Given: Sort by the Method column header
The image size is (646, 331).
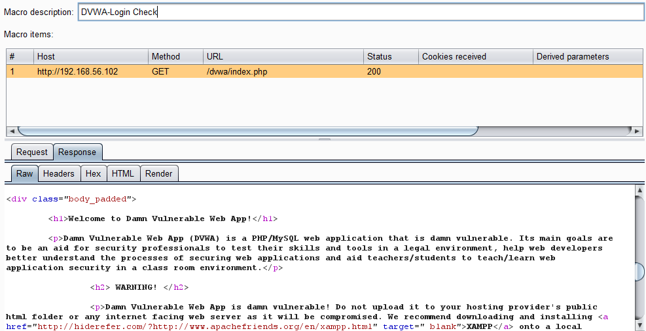Looking at the screenshot, I should [x=175, y=57].
